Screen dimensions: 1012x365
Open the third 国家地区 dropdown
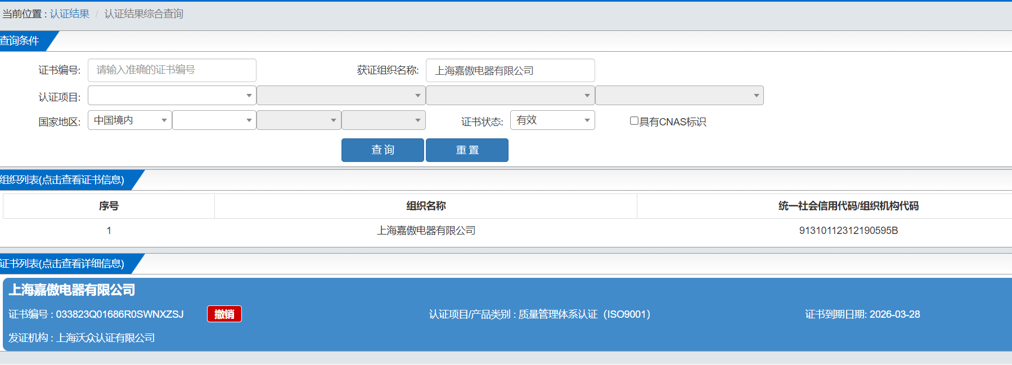[299, 120]
